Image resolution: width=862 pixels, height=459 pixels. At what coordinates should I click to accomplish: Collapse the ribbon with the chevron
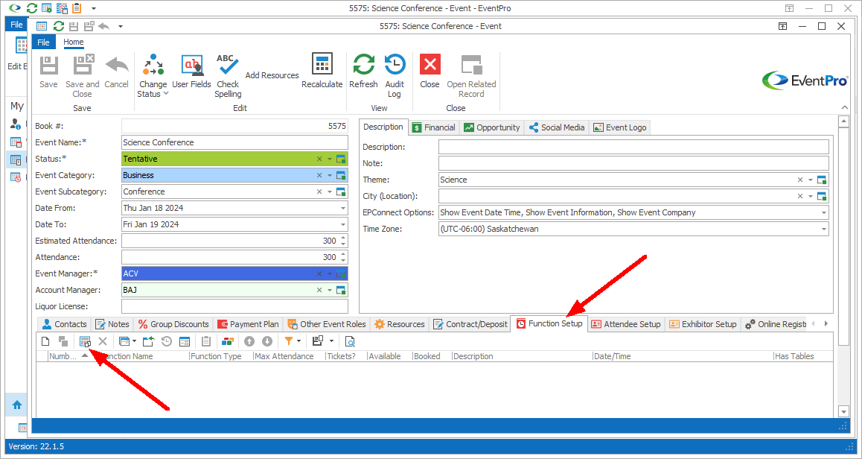click(844, 107)
